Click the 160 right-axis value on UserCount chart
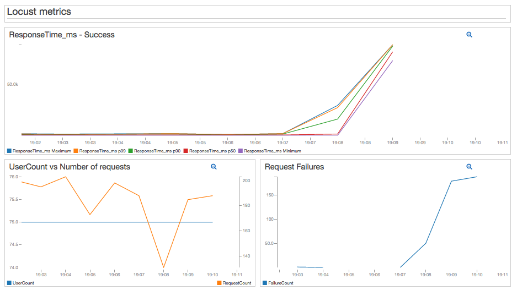The height and width of the screenshot is (290, 517). (x=246, y=231)
